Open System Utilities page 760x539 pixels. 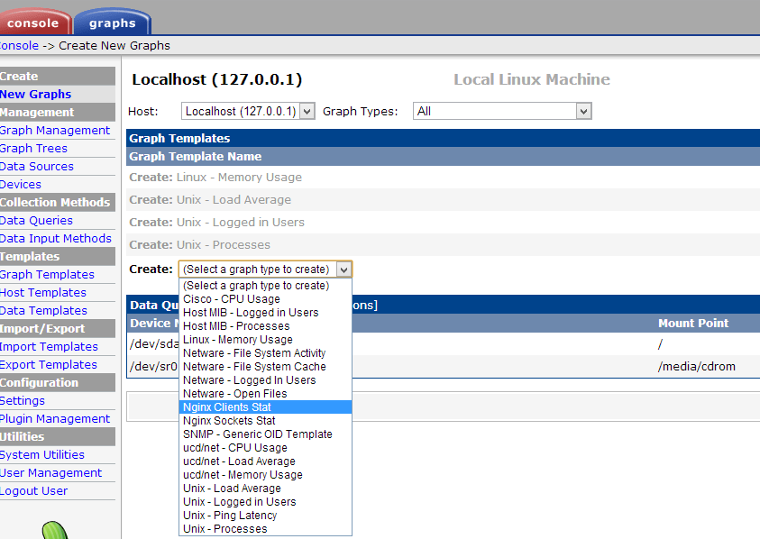42,454
